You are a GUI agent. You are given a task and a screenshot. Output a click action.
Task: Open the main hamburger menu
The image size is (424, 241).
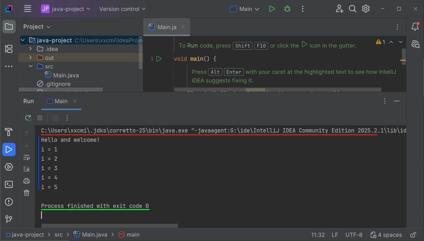tap(28, 9)
